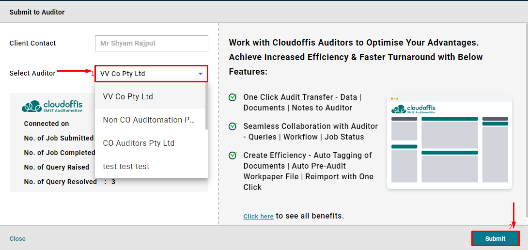Open the Select Auditor combo box

[151, 74]
